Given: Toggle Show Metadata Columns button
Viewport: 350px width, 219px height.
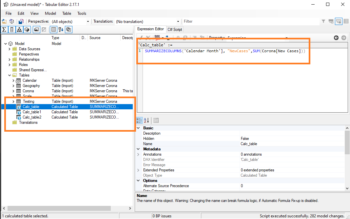Looking at the screenshot, I should (x=53, y=30).
